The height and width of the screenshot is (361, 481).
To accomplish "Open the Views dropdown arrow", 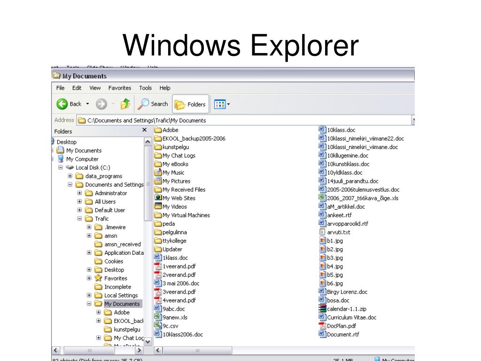I will click(229, 104).
